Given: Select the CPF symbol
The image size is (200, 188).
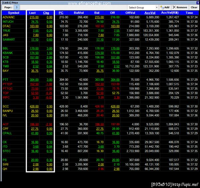Looking at the screenshot, I should click(5, 129).
